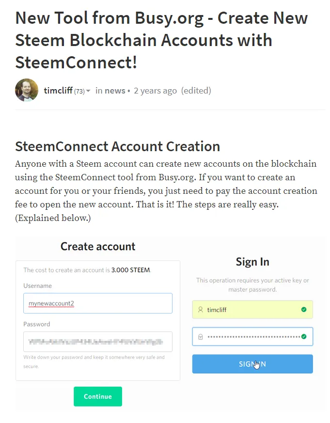This screenshot has height=423, width=330.
Task: Click the user icon in timcliff field
Action: 201,310
